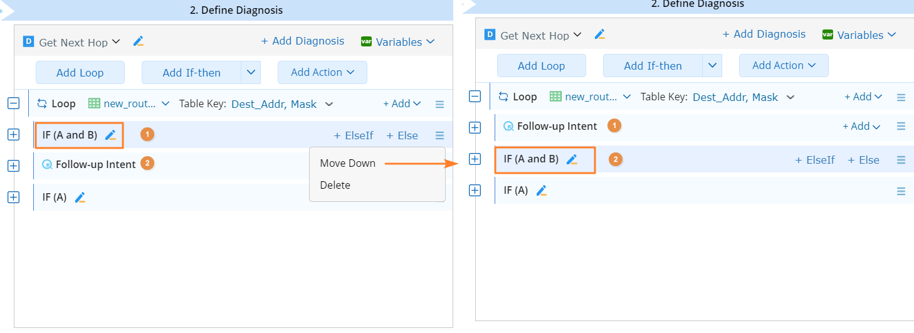Expand left IF (A and B) node
This screenshot has height=333, width=914.
pyautogui.click(x=13, y=134)
